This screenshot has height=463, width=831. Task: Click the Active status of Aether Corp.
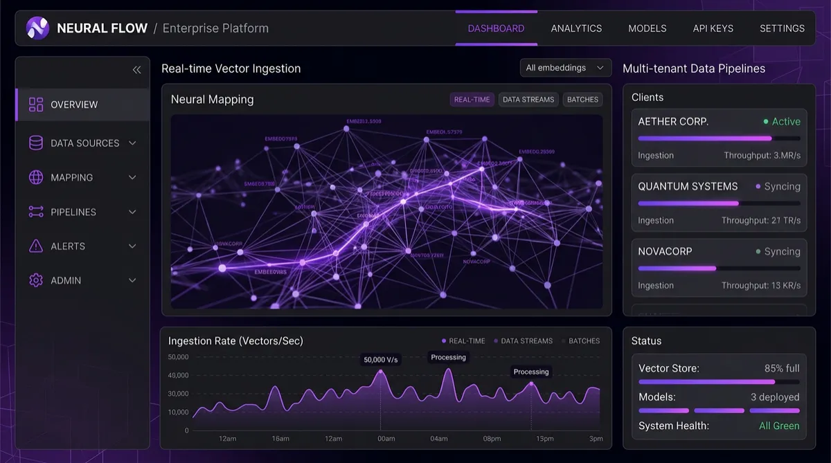pos(782,122)
